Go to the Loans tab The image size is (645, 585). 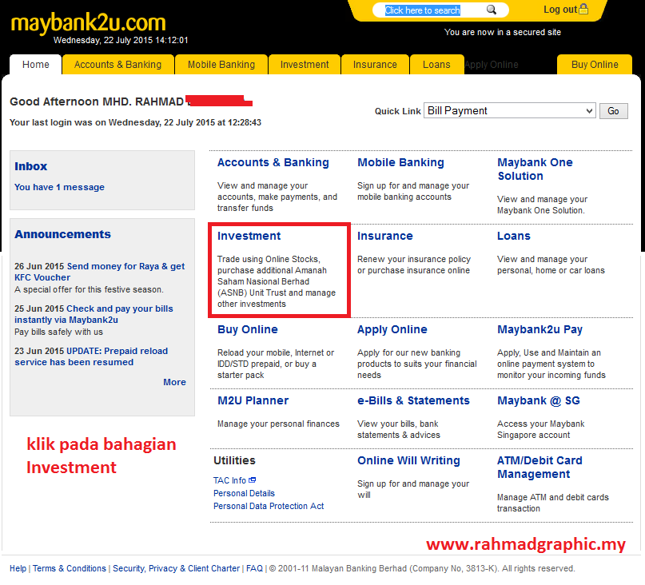[x=436, y=65]
